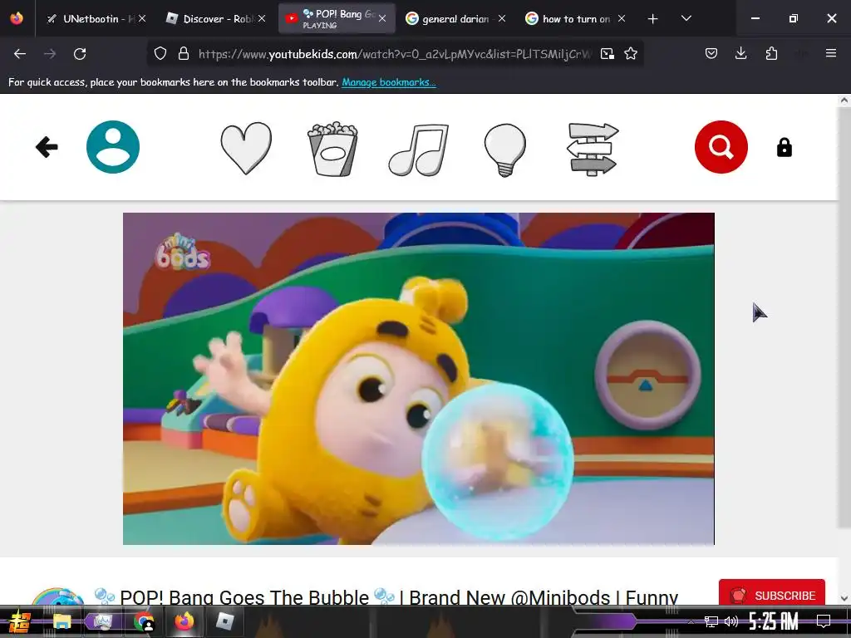
Task: Open the Firefox downloads panel
Action: [740, 54]
